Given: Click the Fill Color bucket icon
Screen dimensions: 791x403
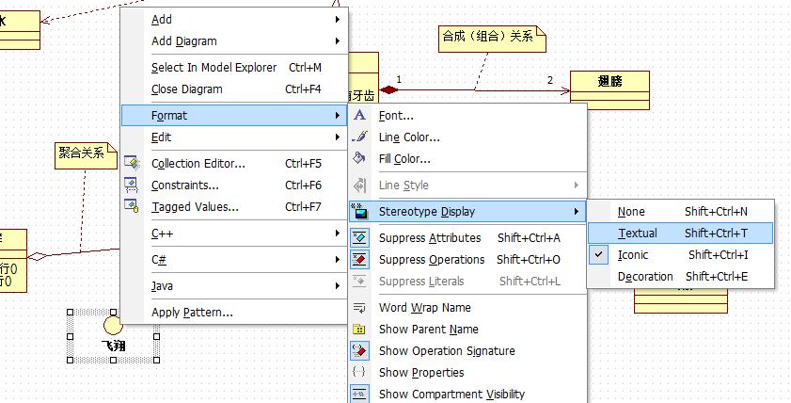Looking at the screenshot, I should pyautogui.click(x=359, y=158).
